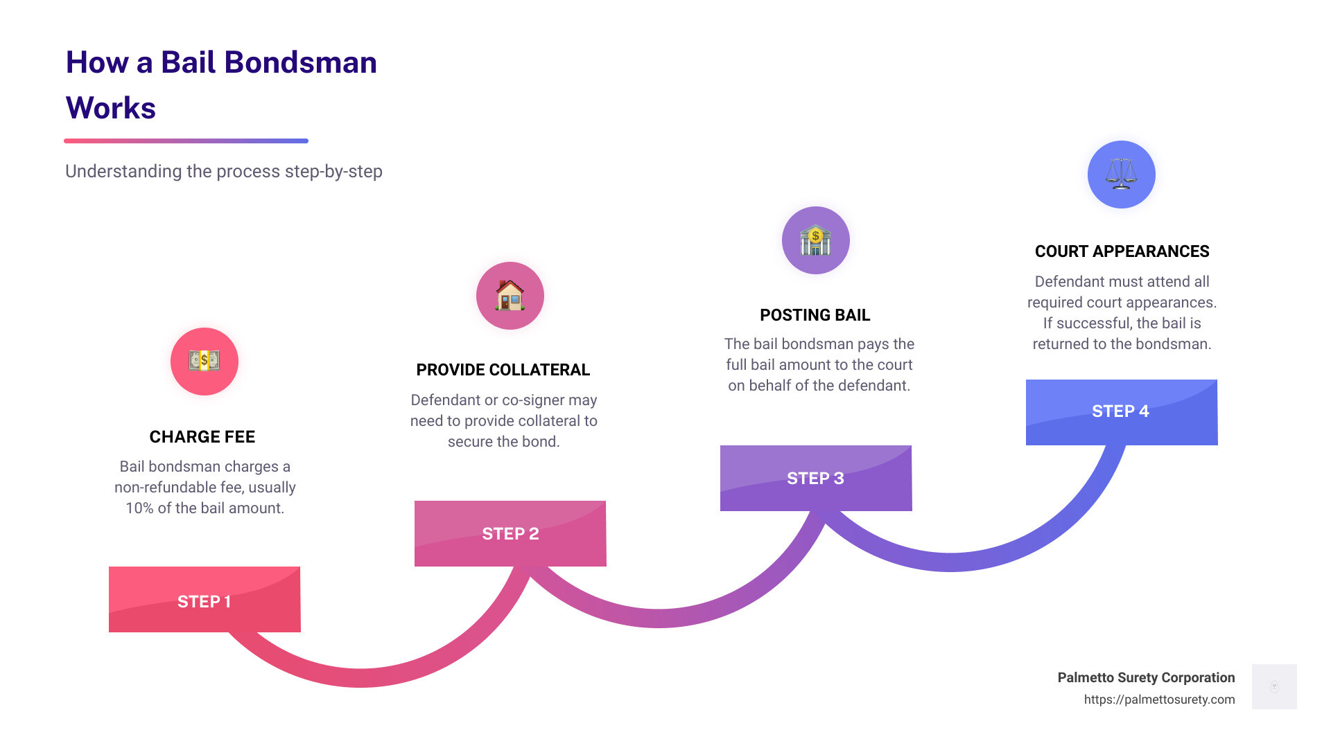
Task: Click the STEP 4 banner
Action: pyautogui.click(x=1122, y=412)
